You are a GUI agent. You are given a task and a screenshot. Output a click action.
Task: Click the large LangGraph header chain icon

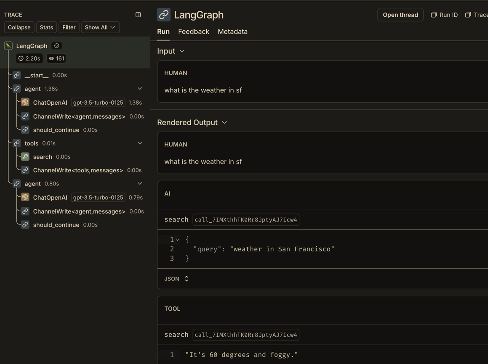pyautogui.click(x=164, y=15)
